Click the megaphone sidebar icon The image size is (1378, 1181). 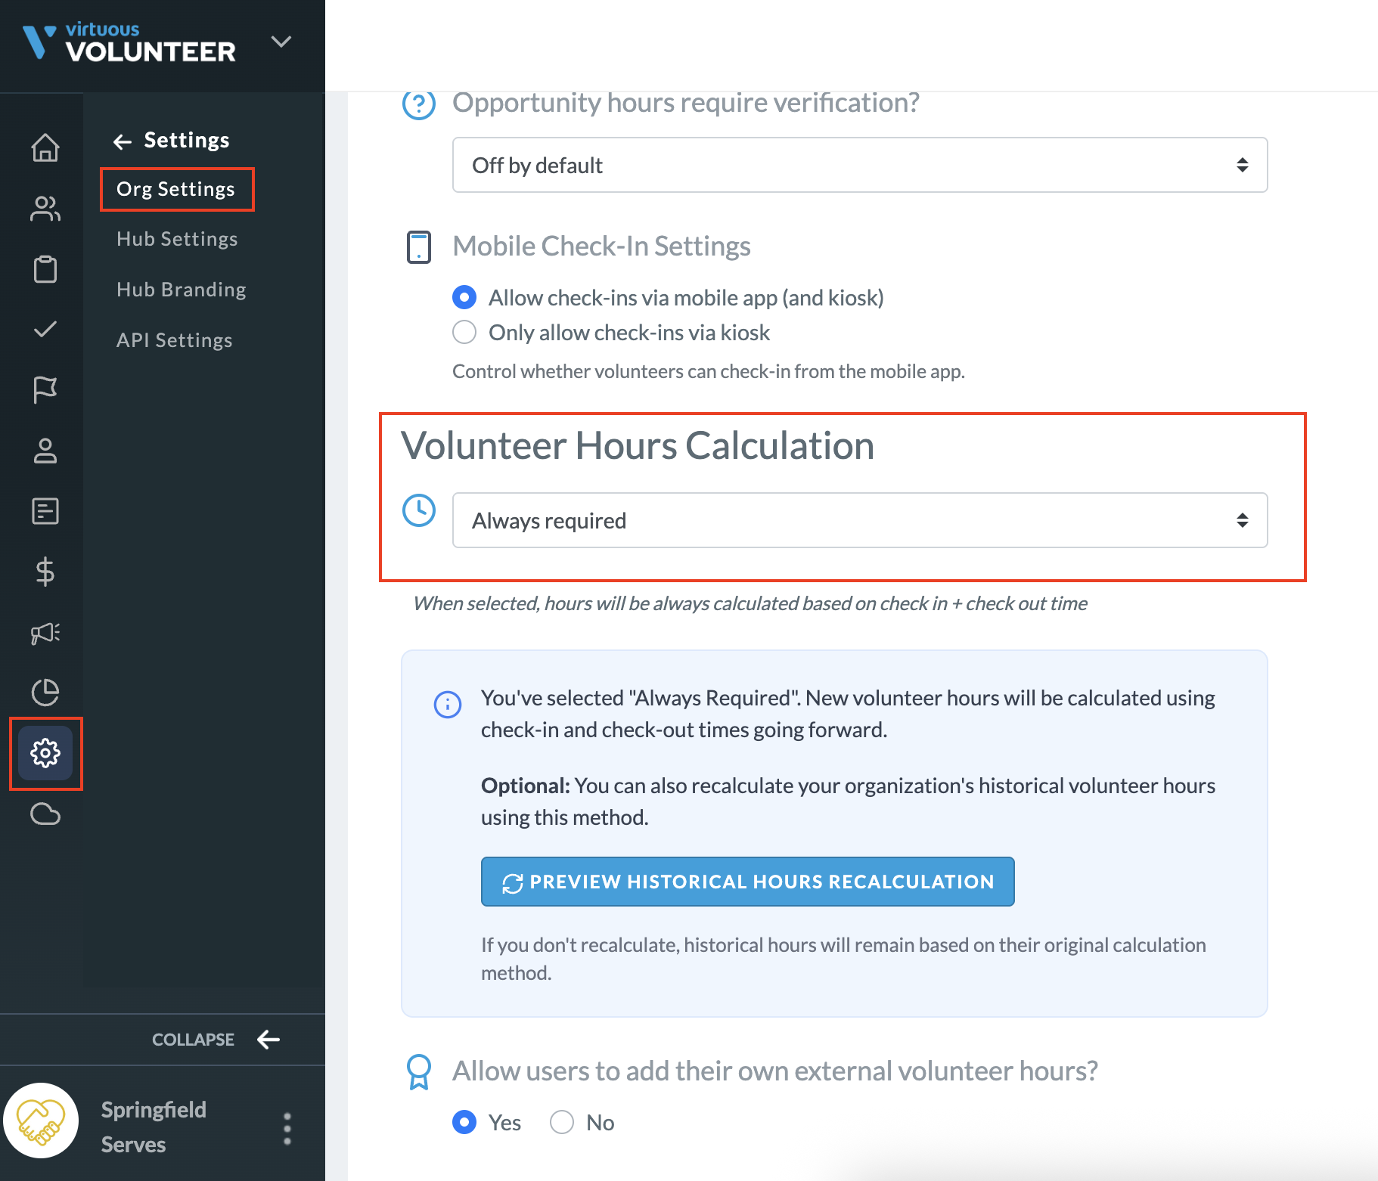coord(45,633)
